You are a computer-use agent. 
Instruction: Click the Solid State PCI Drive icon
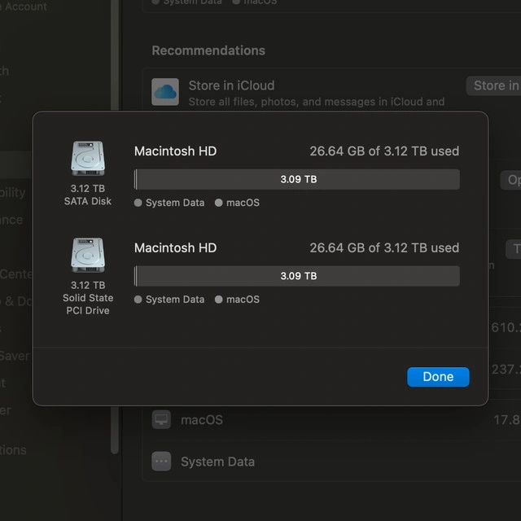pos(87,254)
